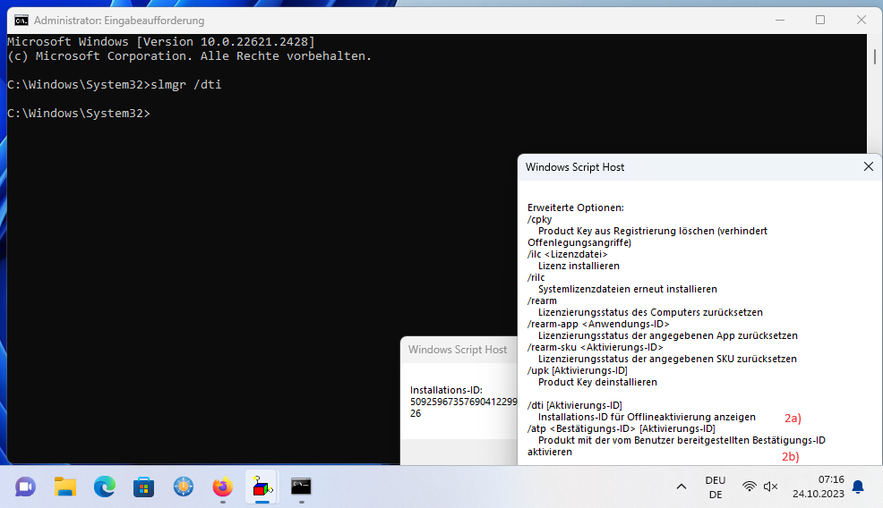Click the '/atp <Bestätigungs-ID>' option line
The height and width of the screenshot is (508, 883).
pos(622,428)
